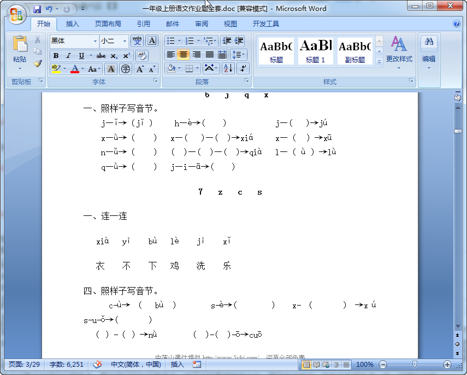Apply superscript formatting
Image resolution: width=467 pixels, height=375 pixels.
click(x=127, y=56)
